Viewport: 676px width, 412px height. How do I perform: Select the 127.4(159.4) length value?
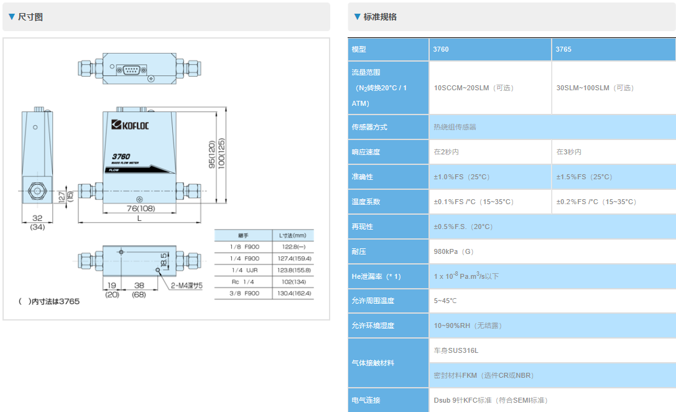tap(294, 258)
